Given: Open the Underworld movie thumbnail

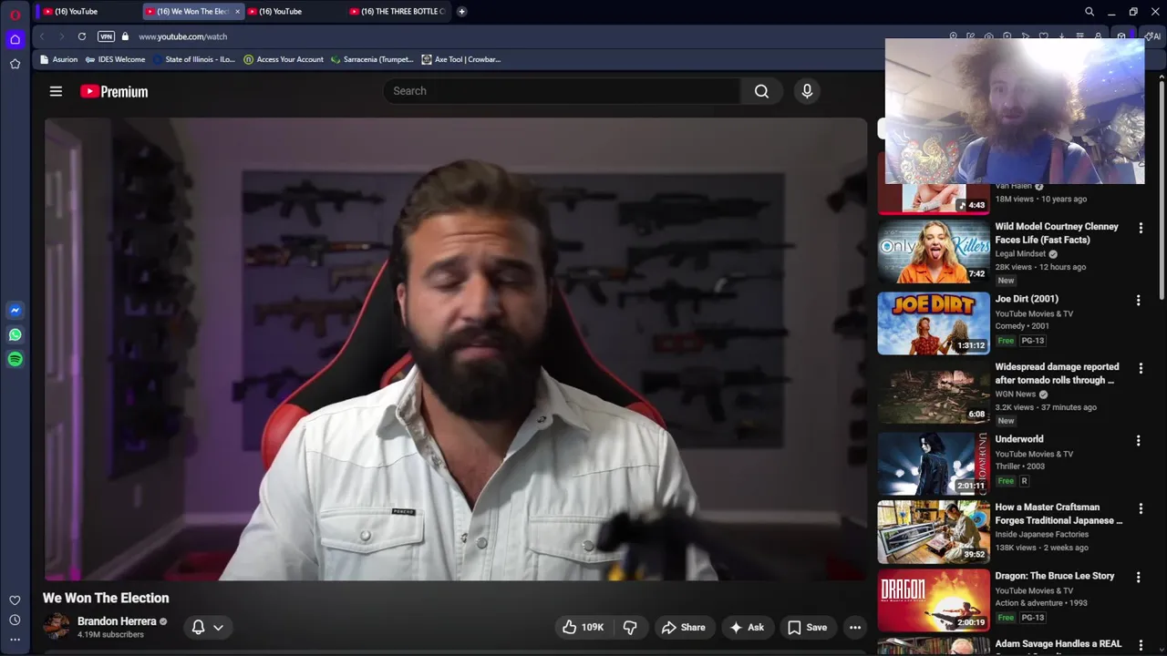Looking at the screenshot, I should click(x=933, y=463).
